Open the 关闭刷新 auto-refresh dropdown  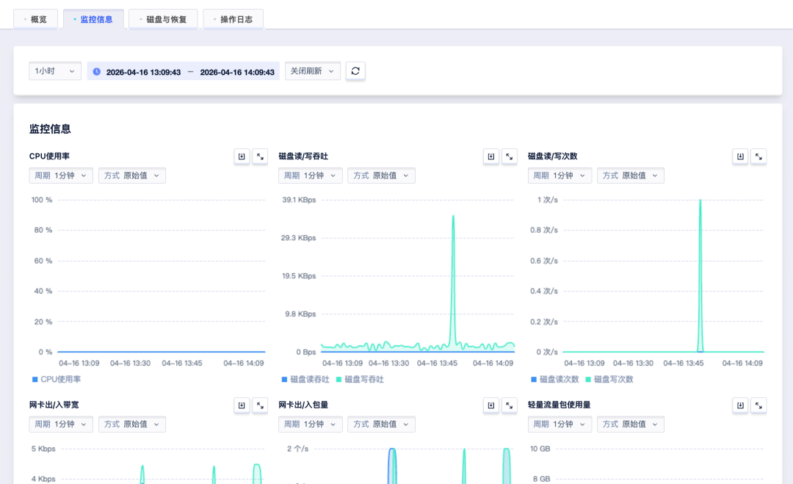pyautogui.click(x=313, y=71)
